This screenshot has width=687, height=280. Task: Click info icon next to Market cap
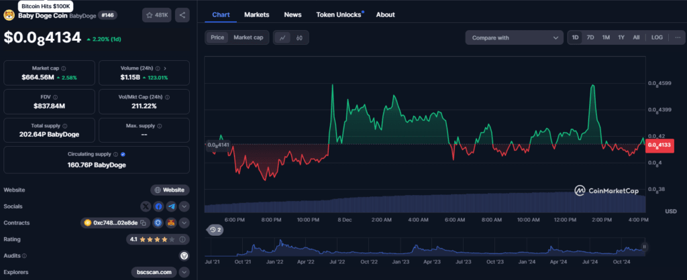(x=64, y=69)
